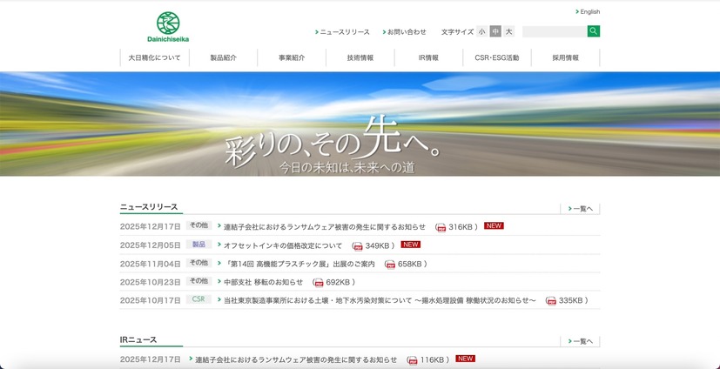Open お問い合わせ contact link

click(404, 32)
